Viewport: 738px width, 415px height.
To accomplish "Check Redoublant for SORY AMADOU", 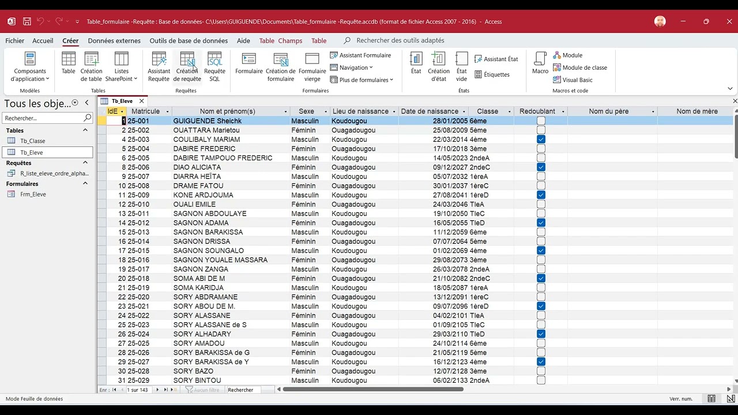I will tap(541, 344).
